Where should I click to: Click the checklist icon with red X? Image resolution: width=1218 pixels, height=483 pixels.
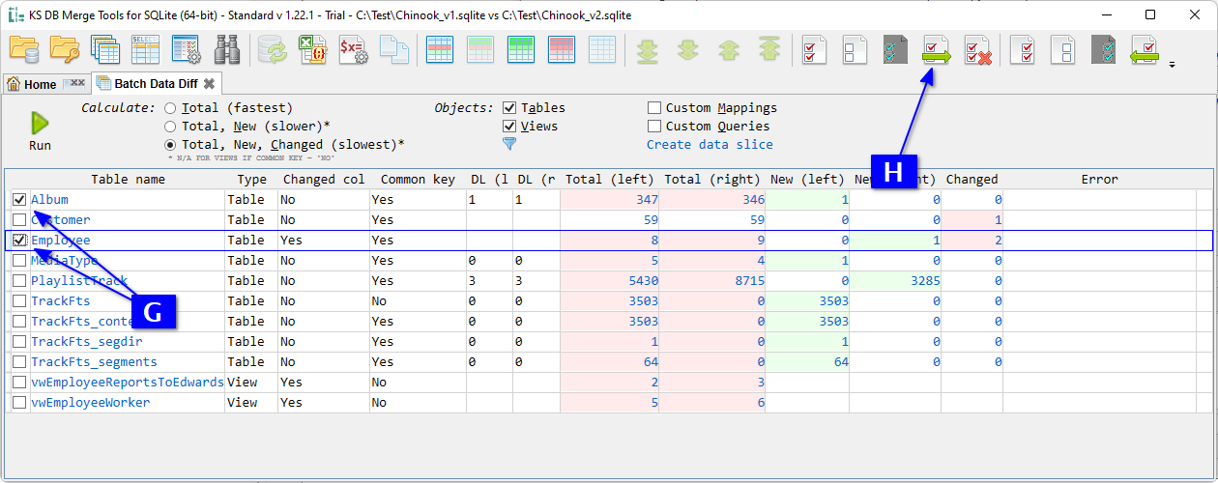point(977,49)
